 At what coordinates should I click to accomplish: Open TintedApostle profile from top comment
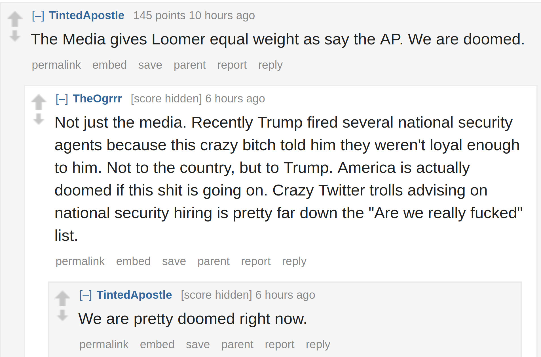86,16
